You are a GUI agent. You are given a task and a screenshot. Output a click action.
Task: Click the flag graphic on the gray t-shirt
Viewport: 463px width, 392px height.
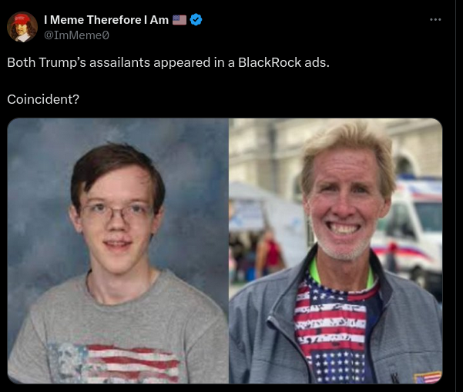pyautogui.click(x=115, y=363)
